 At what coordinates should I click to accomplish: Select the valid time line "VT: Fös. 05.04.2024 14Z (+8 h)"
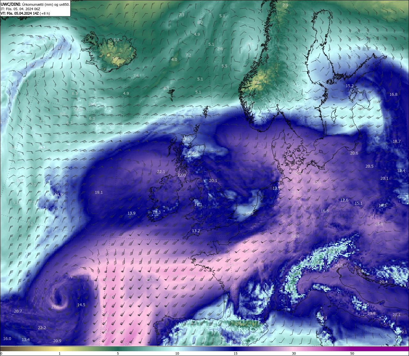pos(25,13)
